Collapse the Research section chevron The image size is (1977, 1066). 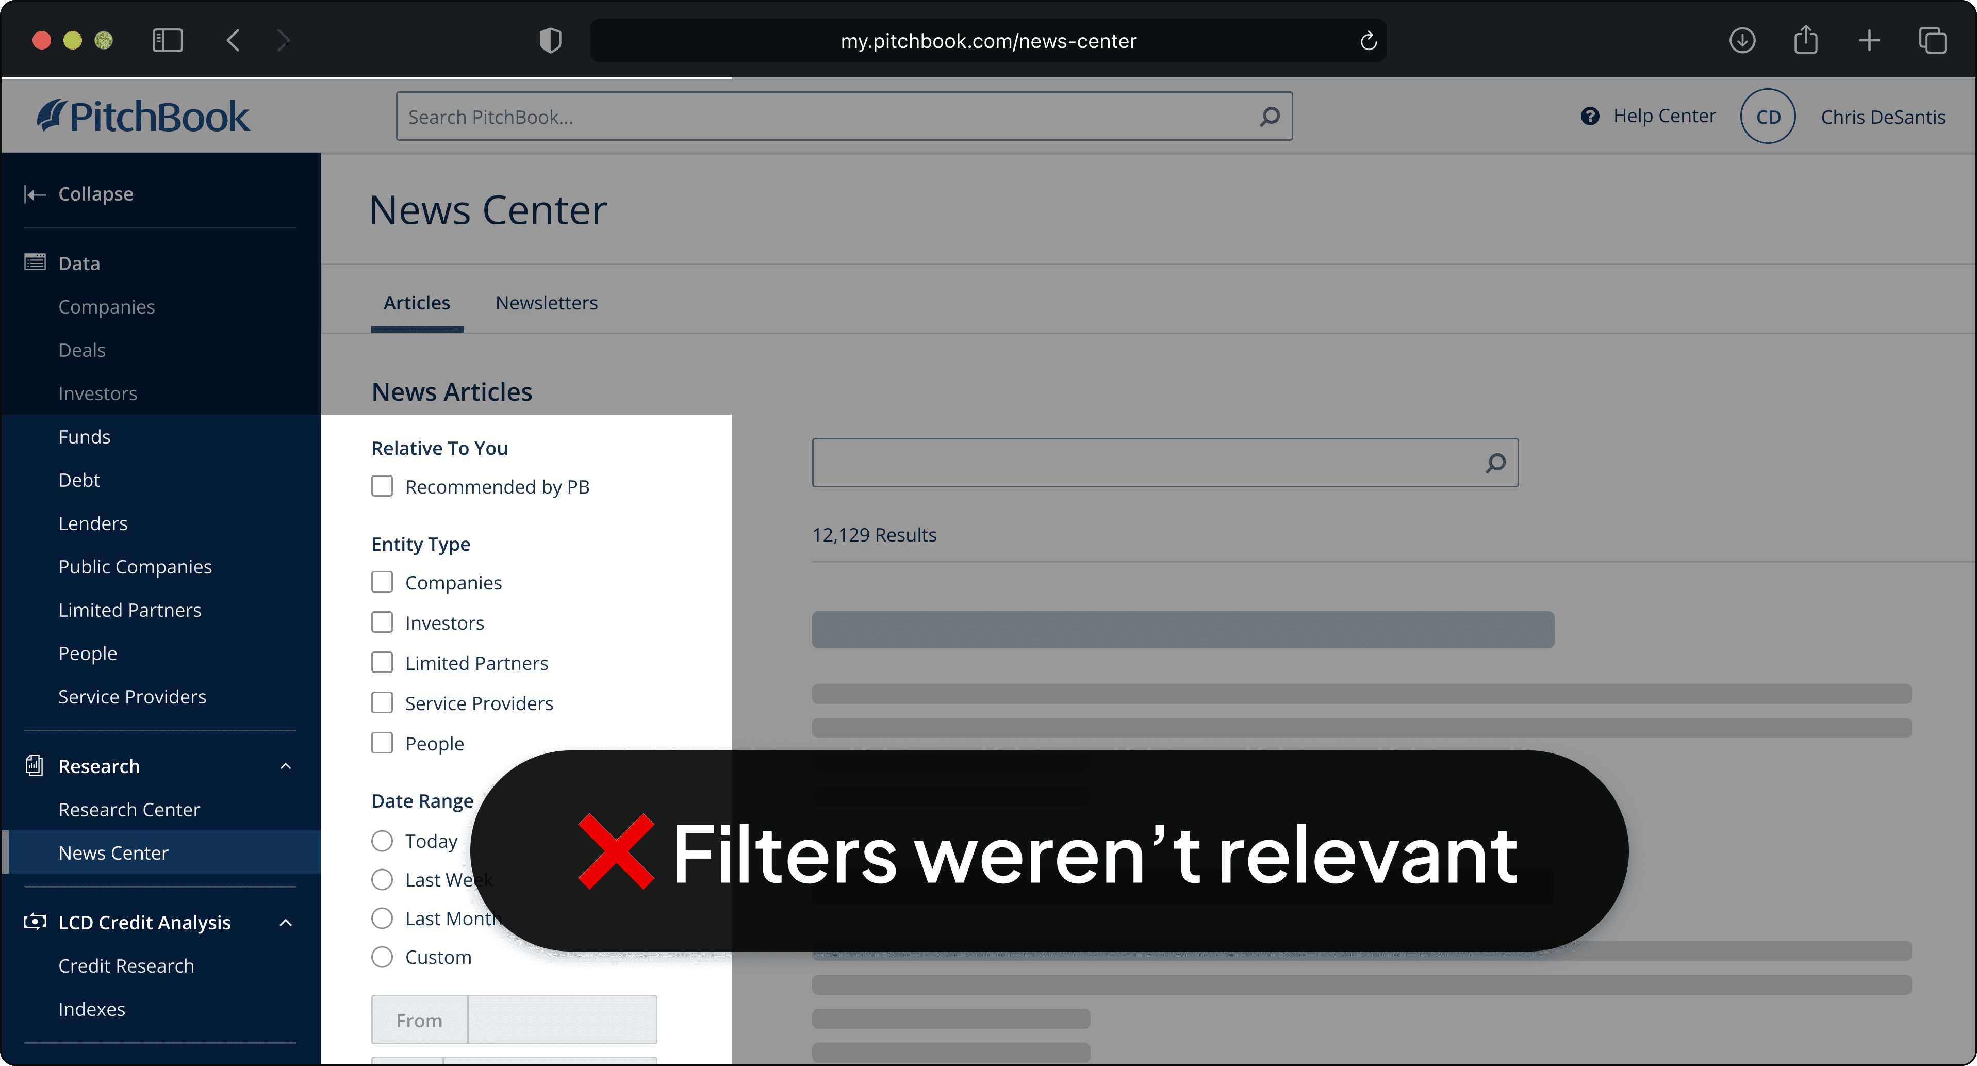coord(286,766)
